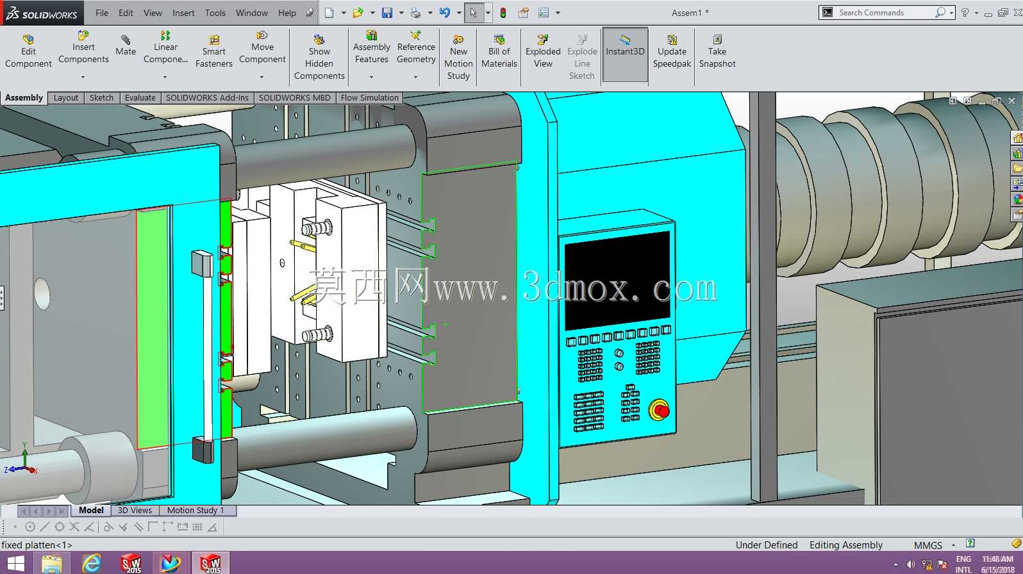The image size is (1023, 574).
Task: Open the Insert menu
Action: click(x=183, y=13)
